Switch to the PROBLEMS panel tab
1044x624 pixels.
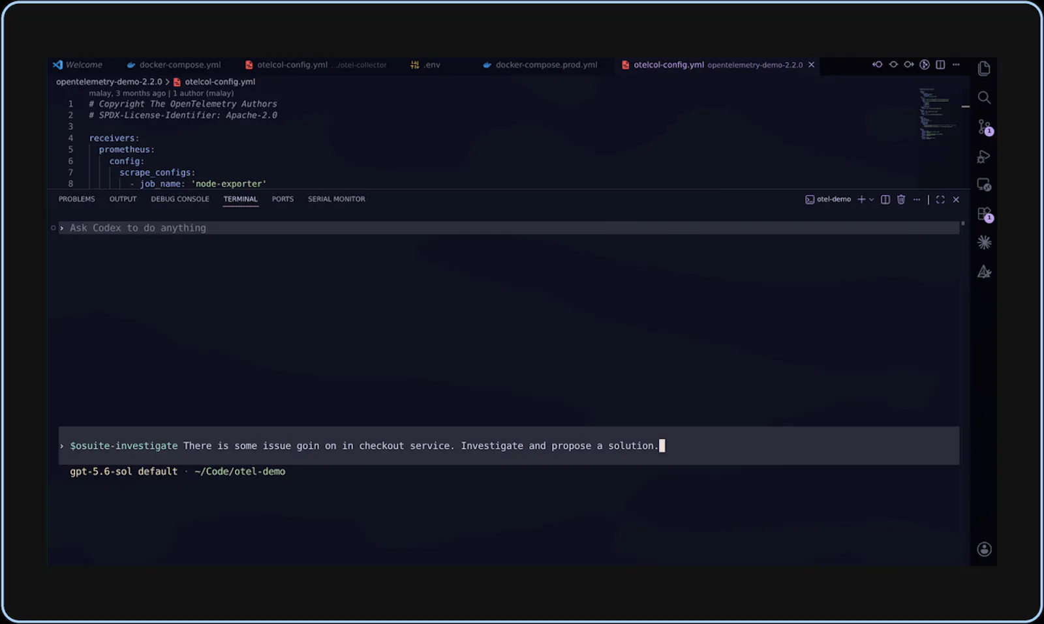point(76,200)
